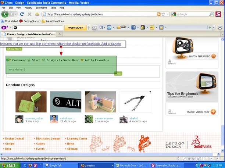Click the browser Forward arrow button

(12, 14)
